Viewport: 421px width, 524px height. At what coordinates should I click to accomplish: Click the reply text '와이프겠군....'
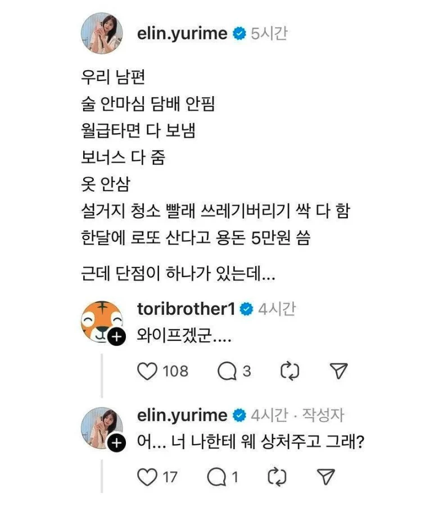point(185,337)
